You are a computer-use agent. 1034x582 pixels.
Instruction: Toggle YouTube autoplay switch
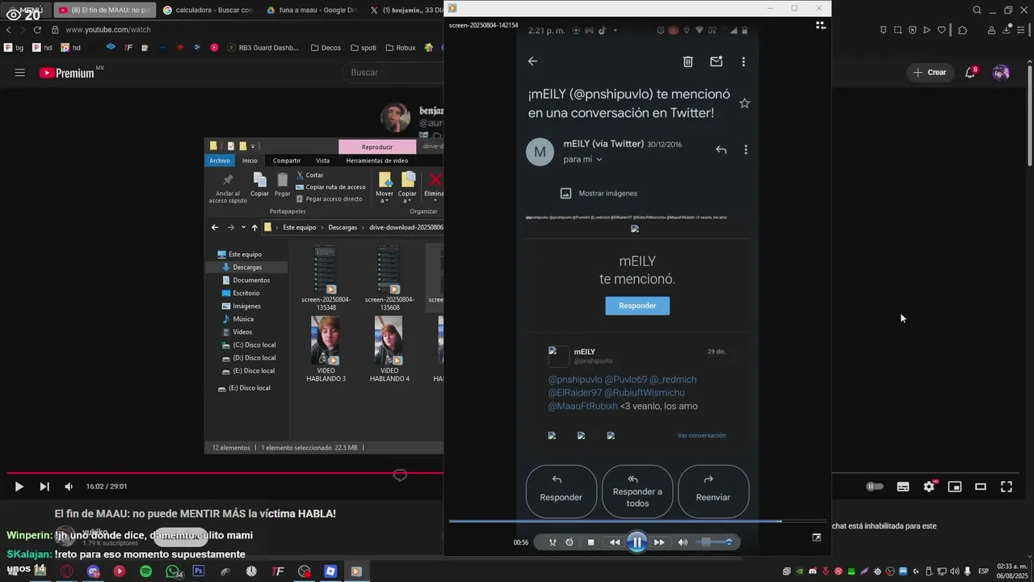click(875, 487)
